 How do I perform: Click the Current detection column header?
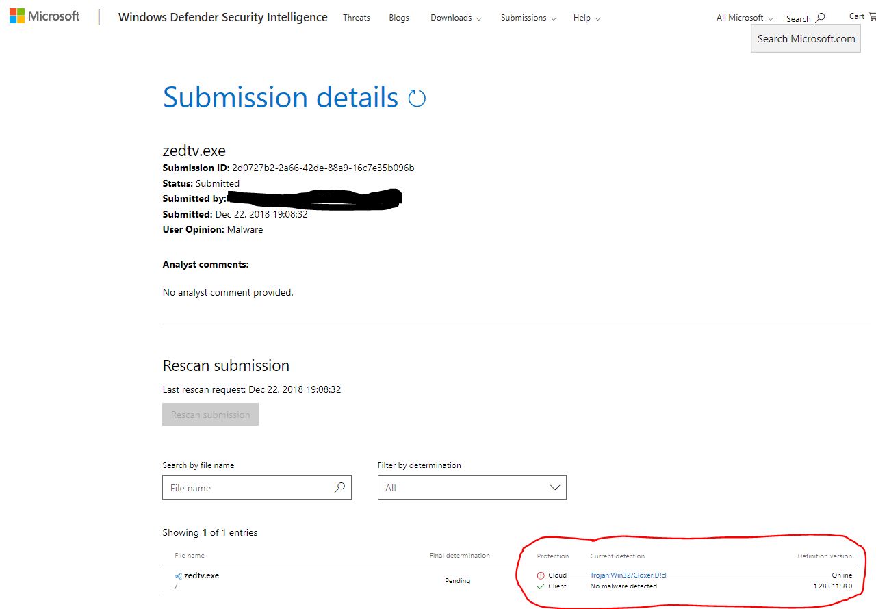click(617, 556)
